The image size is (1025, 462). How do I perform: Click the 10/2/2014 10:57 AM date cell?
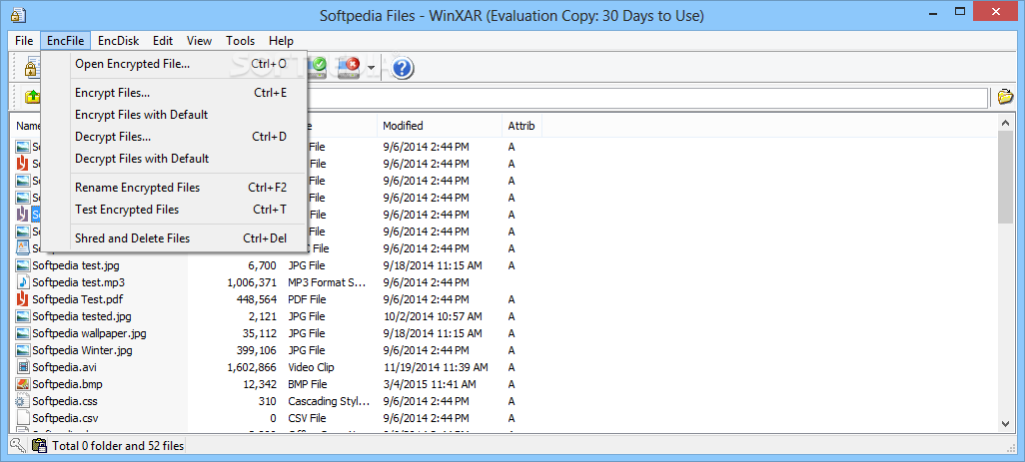click(x=433, y=316)
